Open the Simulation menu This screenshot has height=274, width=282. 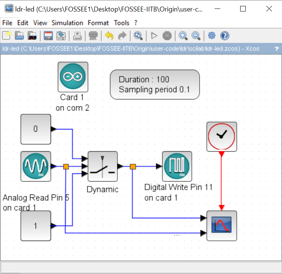click(67, 23)
